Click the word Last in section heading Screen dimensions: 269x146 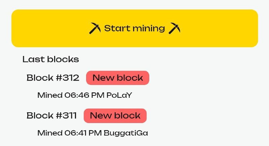34,59
